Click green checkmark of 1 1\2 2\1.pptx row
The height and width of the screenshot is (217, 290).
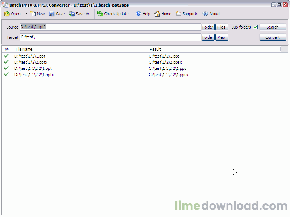point(6,74)
